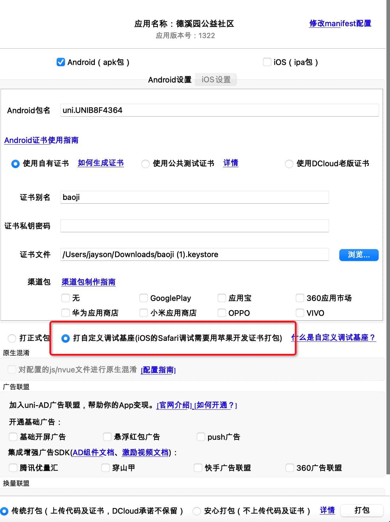
Task: Enable the 腾讯优量汇 checkbox
Action: [13, 467]
